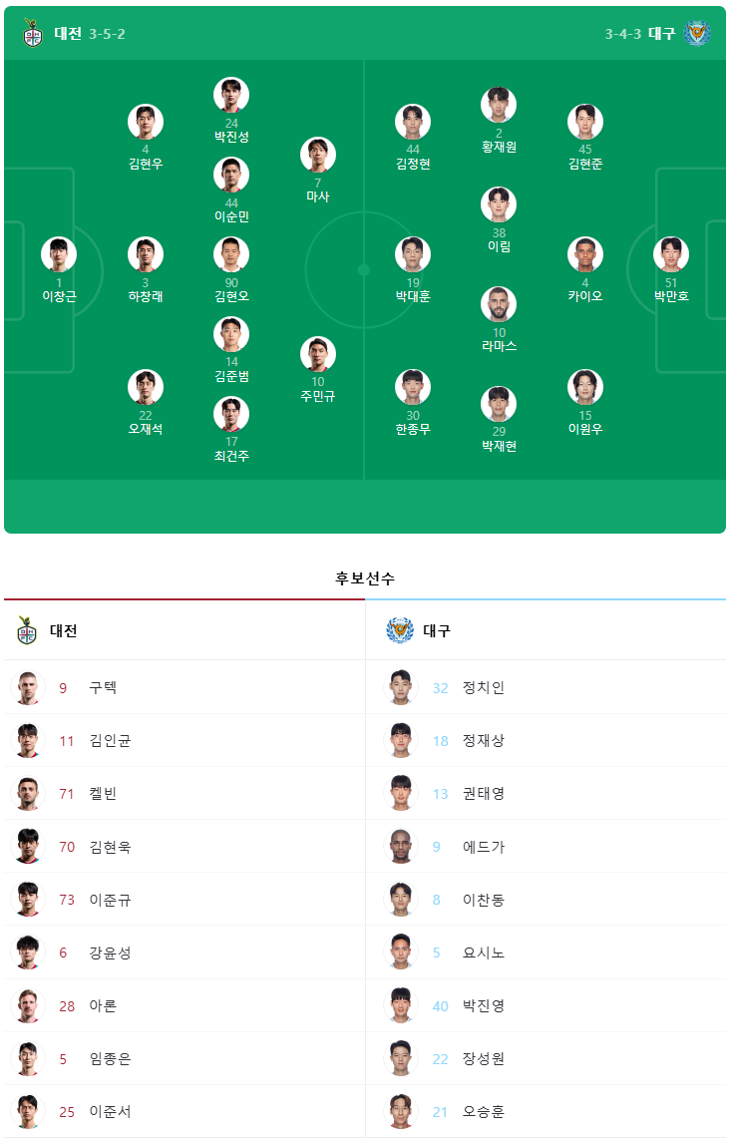The width and height of the screenshot is (731, 1141).
Task: Open 정치인 number 32 substitute photo
Action: [401, 687]
